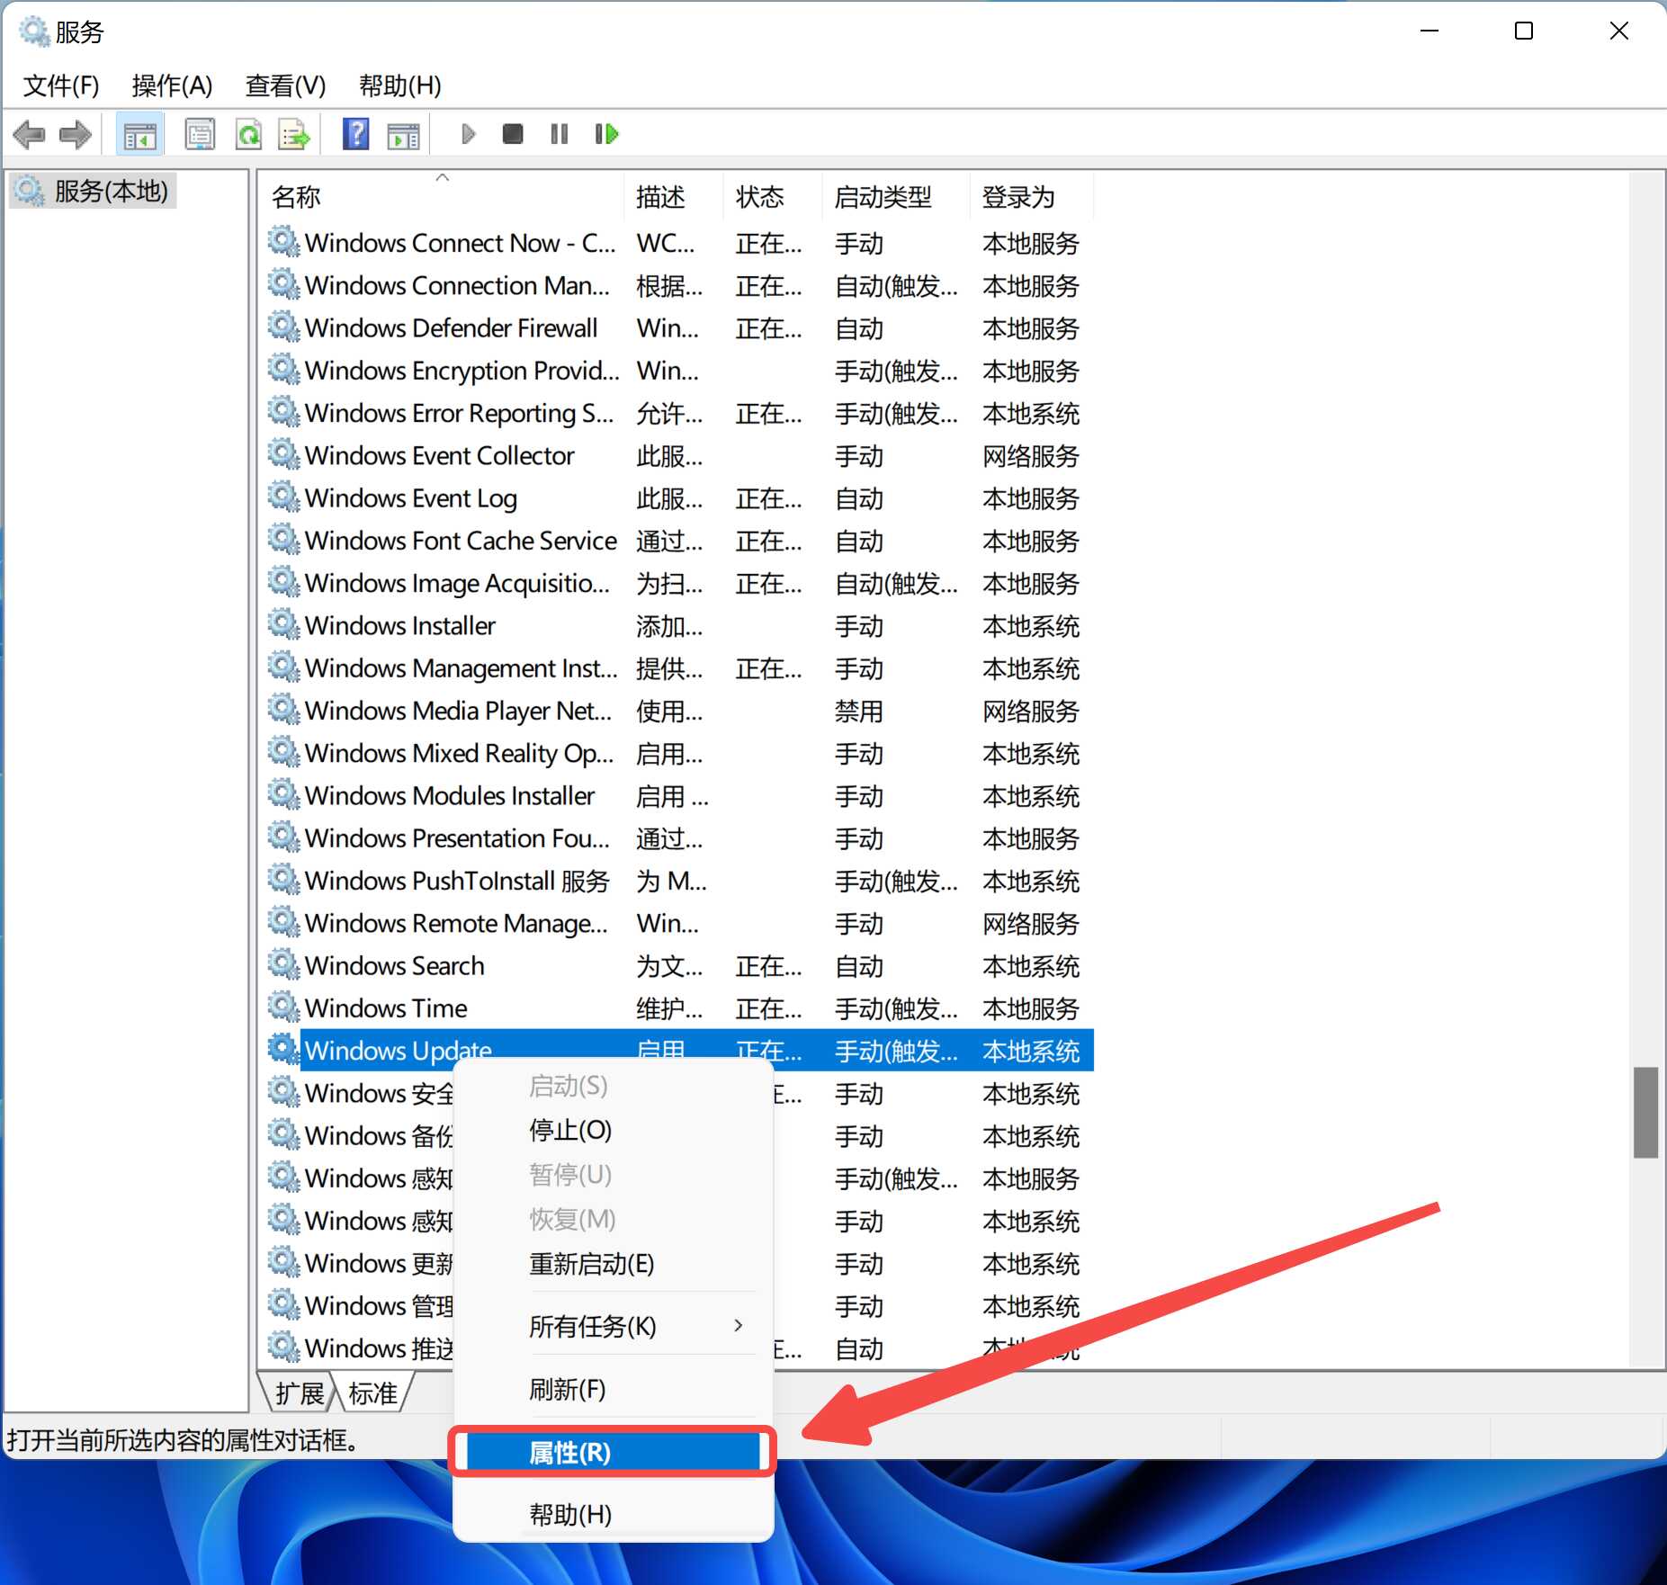
Task: Click the Forward arrow toolbar icon
Action: point(76,135)
